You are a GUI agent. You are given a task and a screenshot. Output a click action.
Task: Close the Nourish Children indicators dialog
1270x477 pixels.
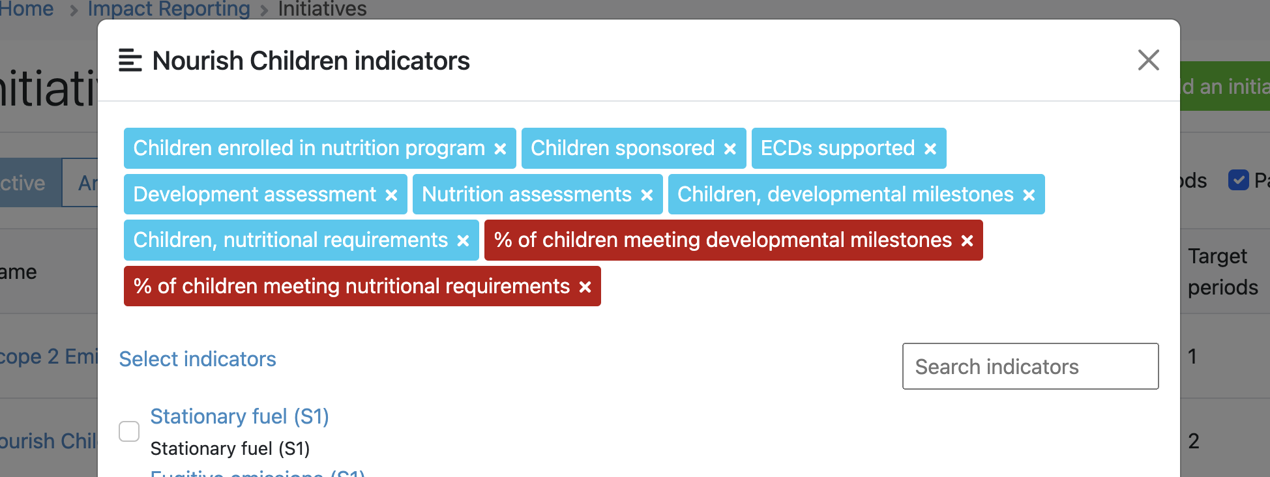1148,60
